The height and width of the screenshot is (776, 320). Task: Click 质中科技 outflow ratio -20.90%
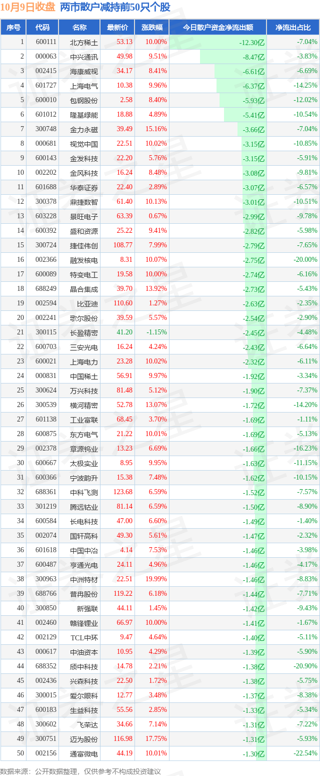[x=305, y=666]
